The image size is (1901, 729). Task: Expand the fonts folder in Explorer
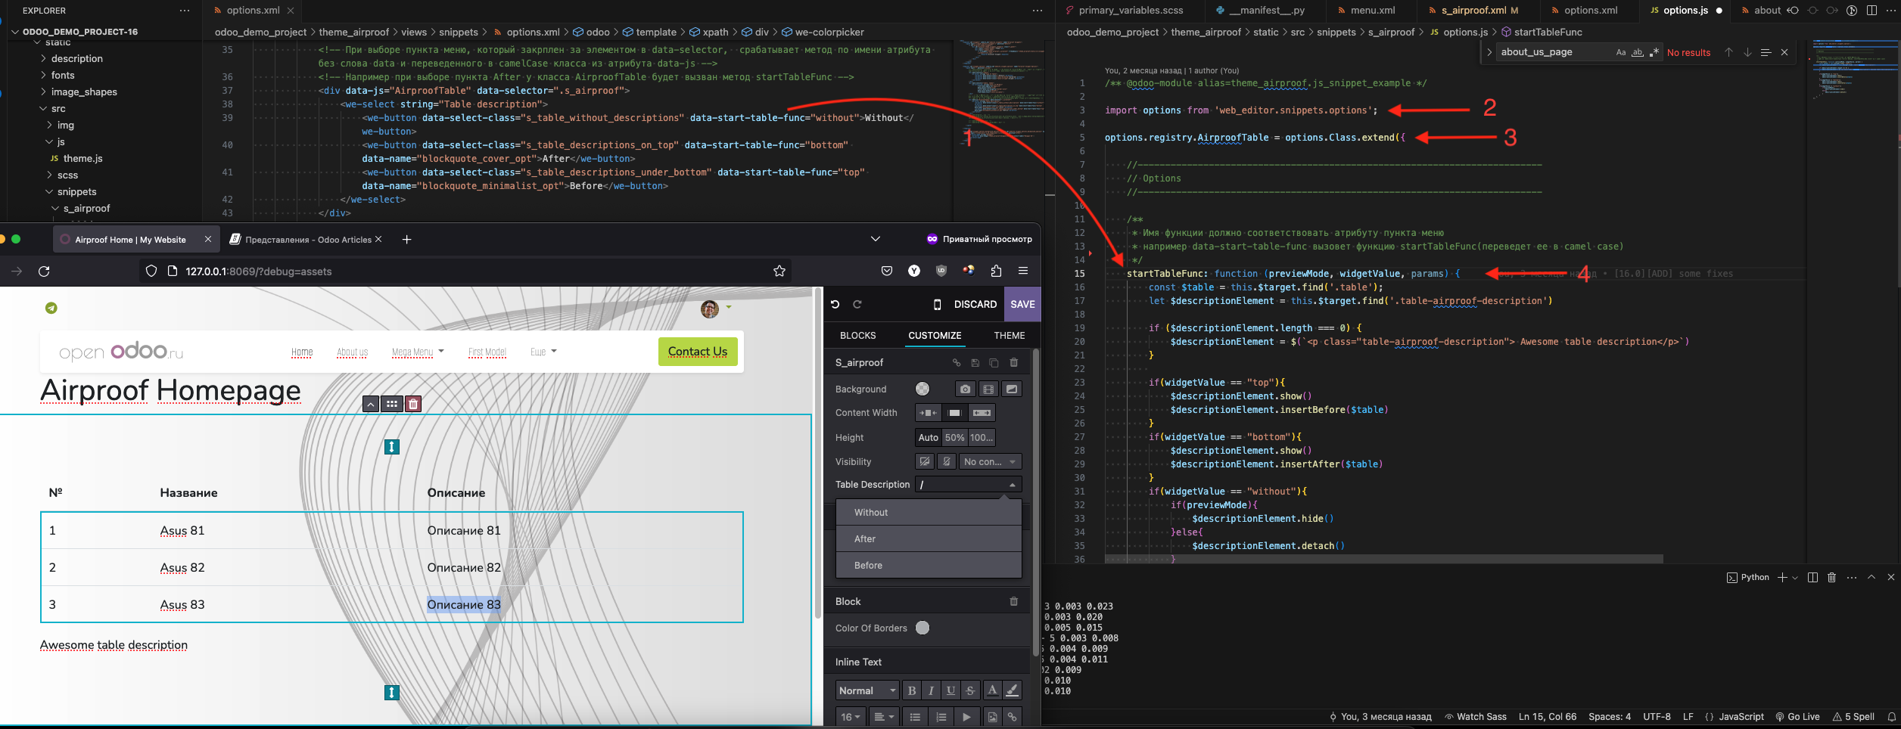[63, 75]
